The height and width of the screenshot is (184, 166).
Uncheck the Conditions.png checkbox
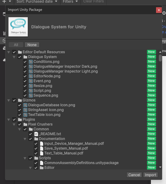(25, 62)
